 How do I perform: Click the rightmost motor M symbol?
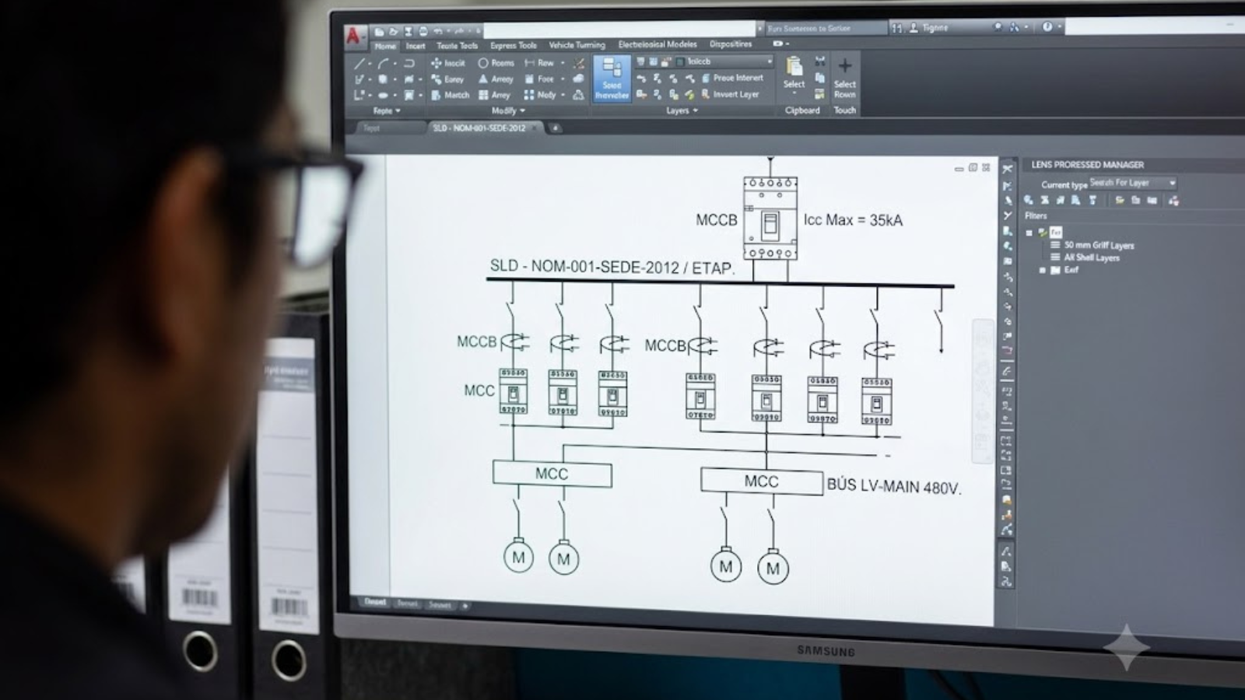(773, 568)
